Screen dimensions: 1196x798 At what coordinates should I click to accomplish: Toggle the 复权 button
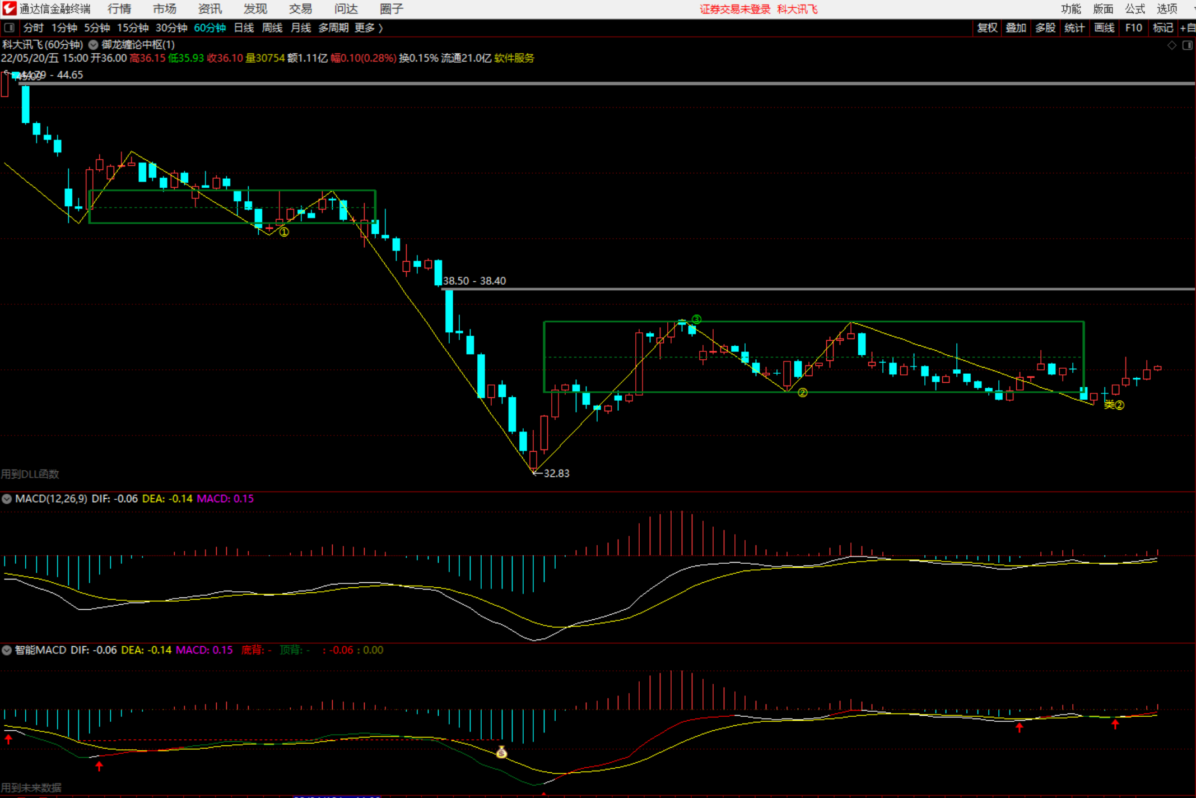[x=987, y=27]
